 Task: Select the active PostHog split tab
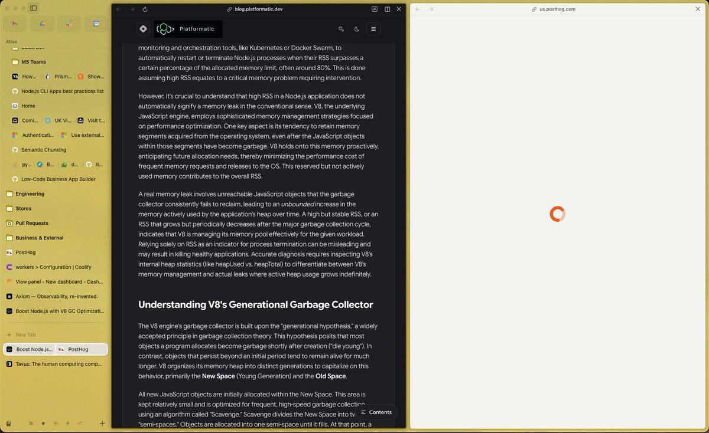click(x=82, y=349)
